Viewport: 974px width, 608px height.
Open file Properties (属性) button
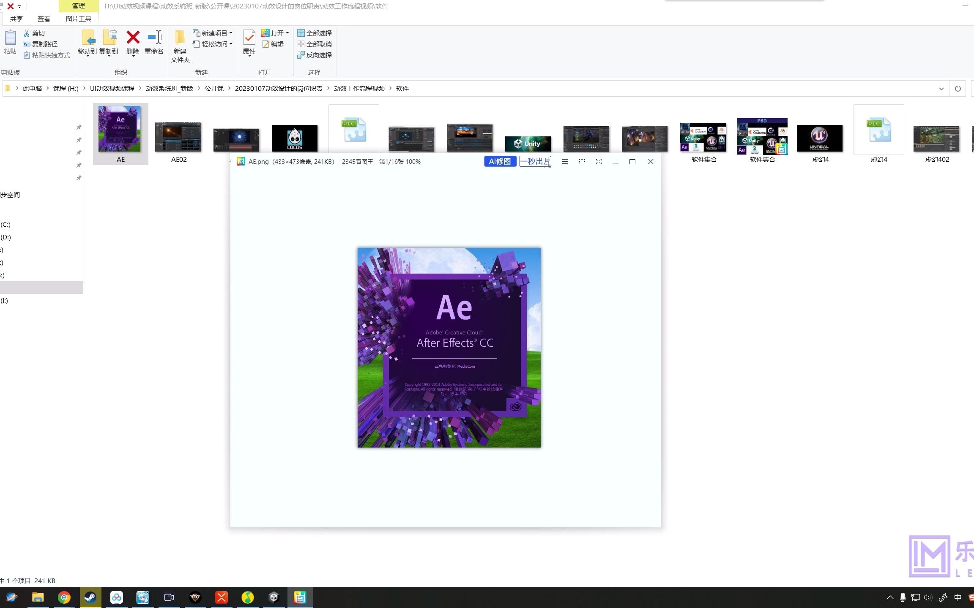(249, 42)
